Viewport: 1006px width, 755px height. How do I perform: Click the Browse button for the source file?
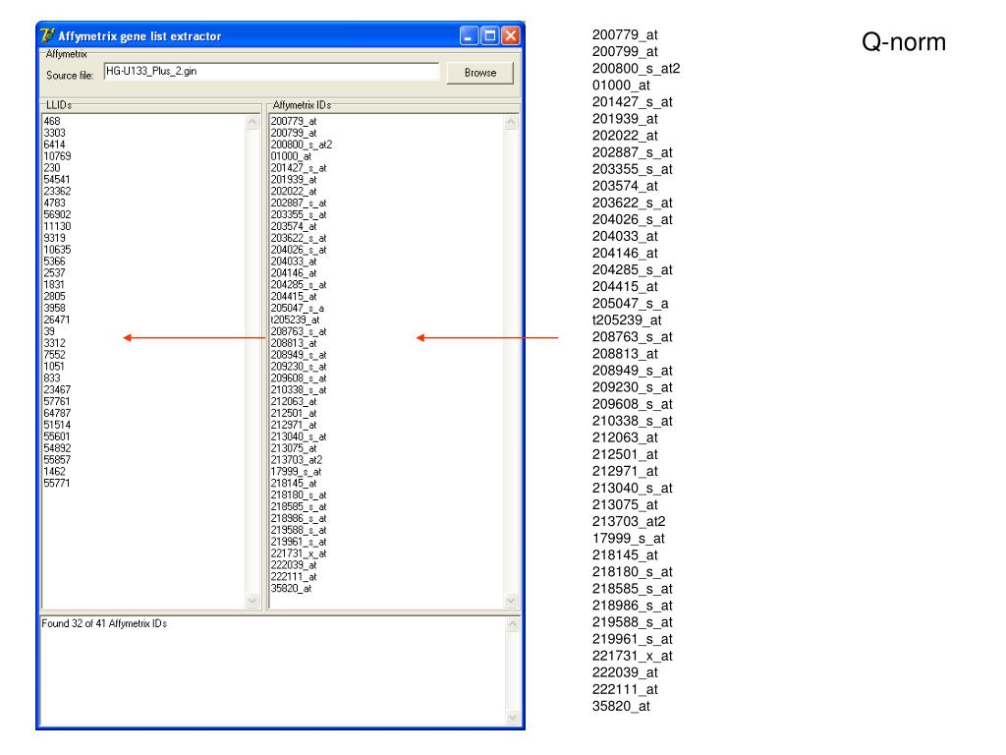point(479,73)
